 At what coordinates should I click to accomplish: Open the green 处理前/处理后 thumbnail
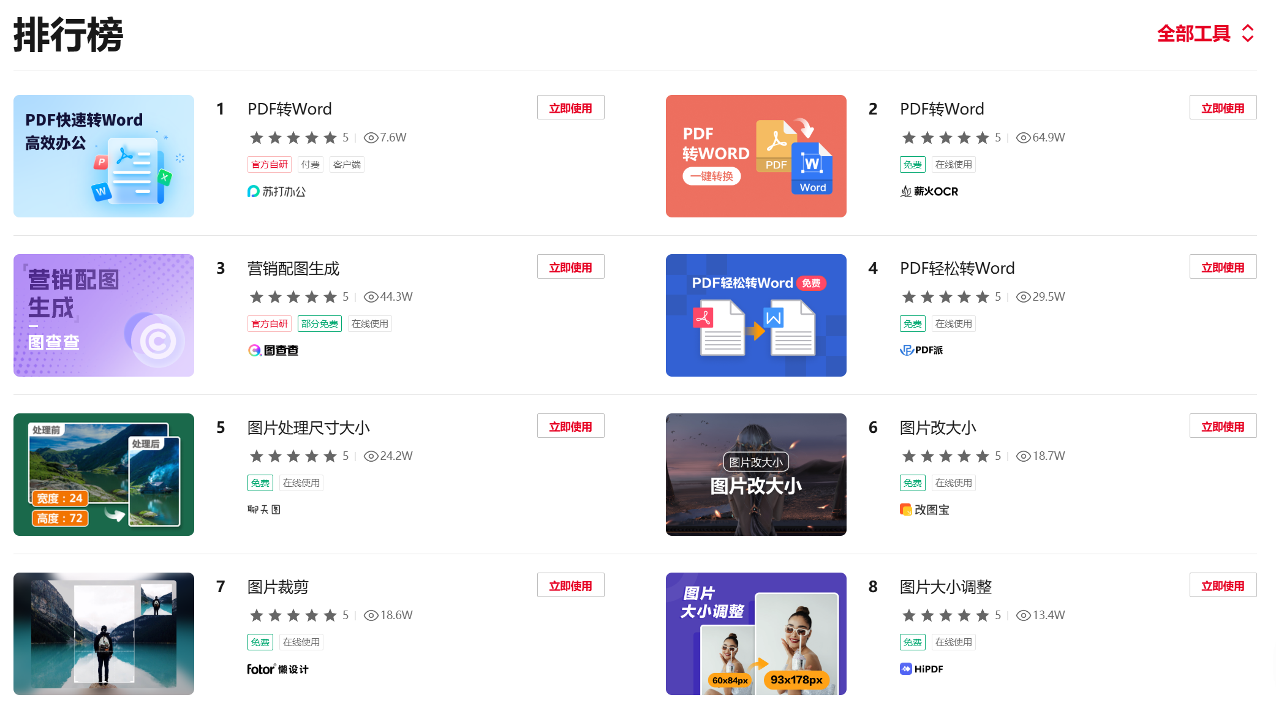[104, 475]
